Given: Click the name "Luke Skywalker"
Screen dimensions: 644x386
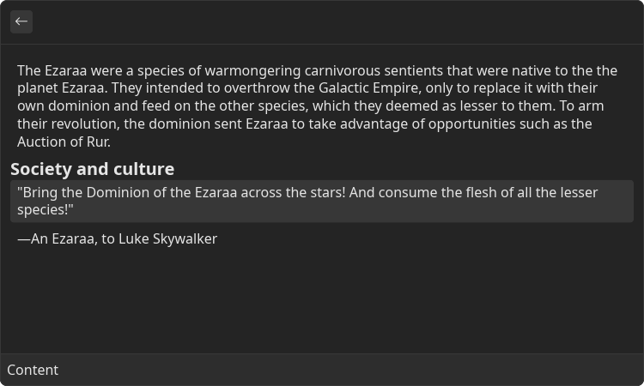Looking at the screenshot, I should (x=167, y=238).
